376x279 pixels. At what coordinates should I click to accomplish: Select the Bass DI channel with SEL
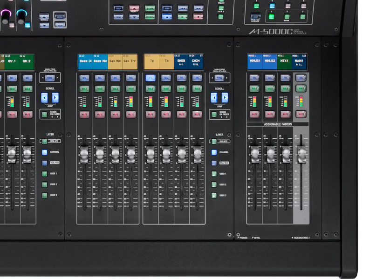point(84,78)
